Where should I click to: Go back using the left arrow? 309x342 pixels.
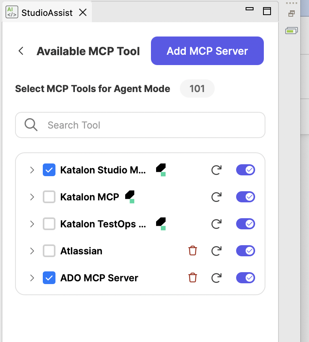coord(21,51)
